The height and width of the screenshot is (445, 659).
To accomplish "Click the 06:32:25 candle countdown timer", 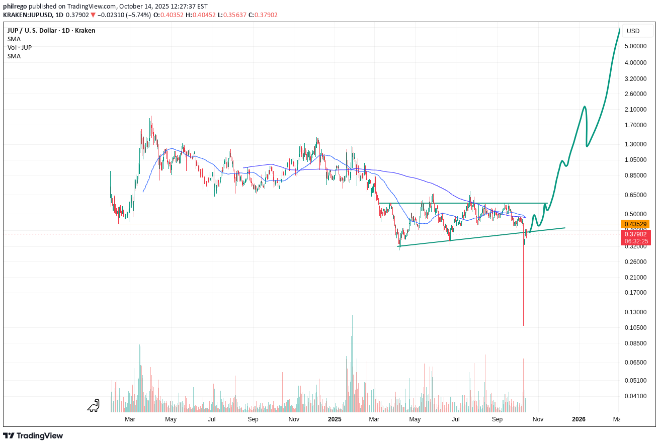I will point(635,241).
